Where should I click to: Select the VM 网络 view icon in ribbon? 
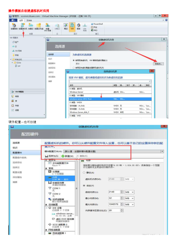[x=85, y=28]
